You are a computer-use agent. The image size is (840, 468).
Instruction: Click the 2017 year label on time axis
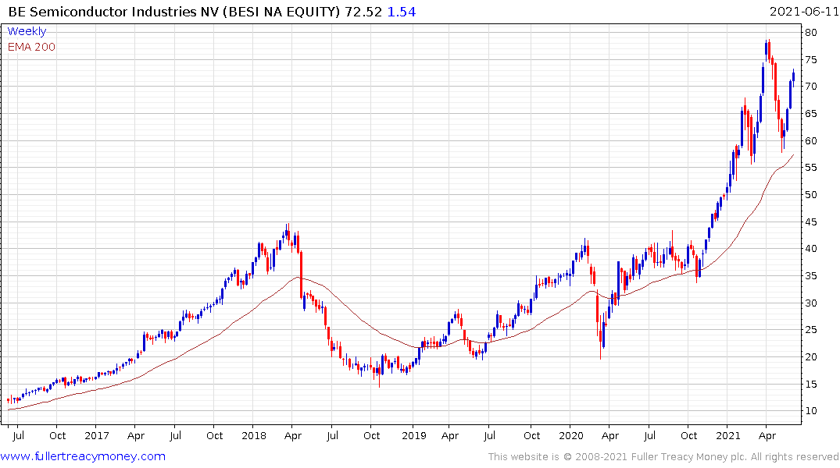96,436
